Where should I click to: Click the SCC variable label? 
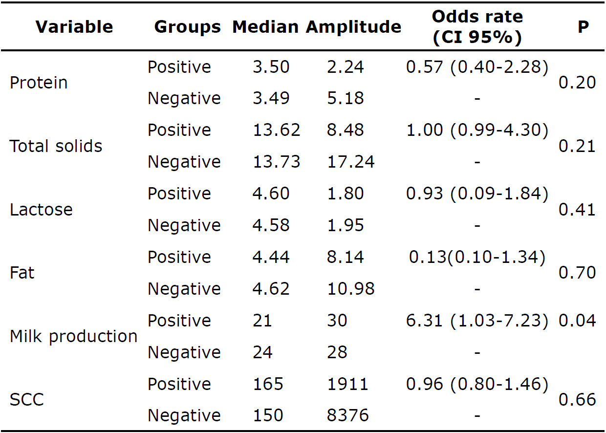point(27,400)
